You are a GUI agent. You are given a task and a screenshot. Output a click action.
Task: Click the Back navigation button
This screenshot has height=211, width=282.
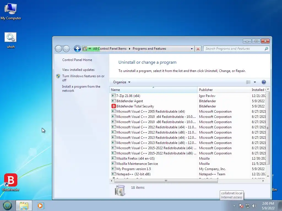pos(58,49)
